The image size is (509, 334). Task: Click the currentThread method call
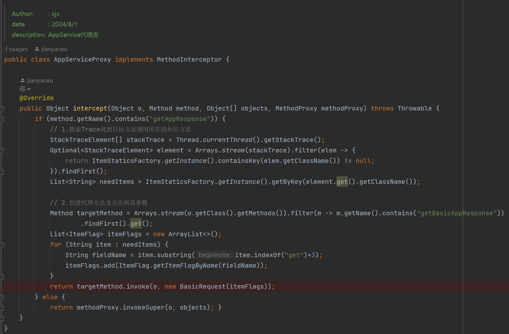click(x=228, y=140)
